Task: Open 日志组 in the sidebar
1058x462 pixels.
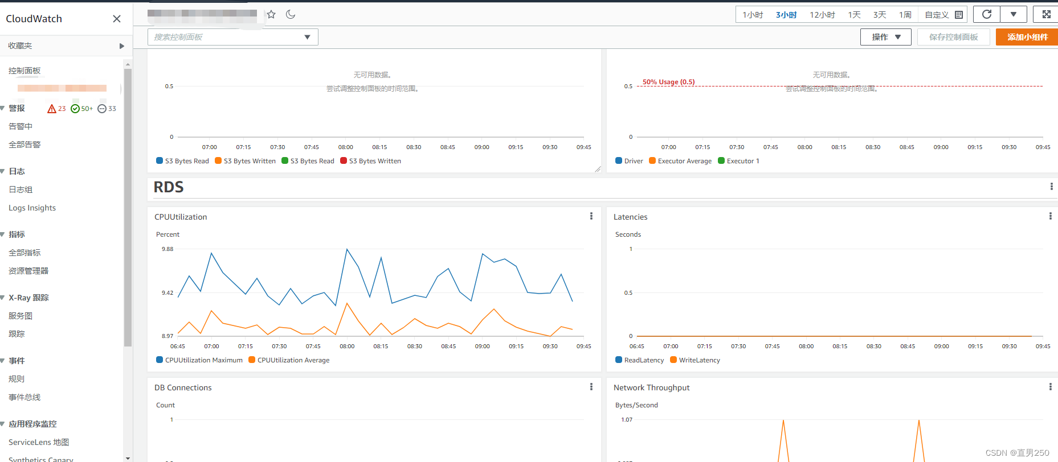Action: 21,189
